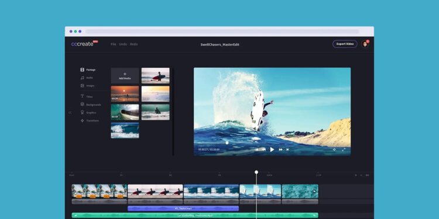Click the Transitions label in sidebar
The height and width of the screenshot is (219, 439).
92,121
